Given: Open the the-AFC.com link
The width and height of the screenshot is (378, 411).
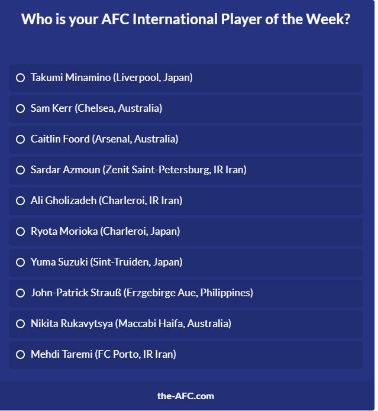Looking at the screenshot, I should point(186,396).
